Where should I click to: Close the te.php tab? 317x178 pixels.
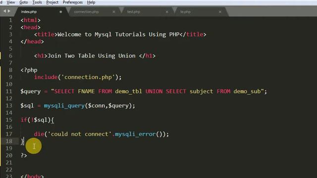[x=220, y=12]
